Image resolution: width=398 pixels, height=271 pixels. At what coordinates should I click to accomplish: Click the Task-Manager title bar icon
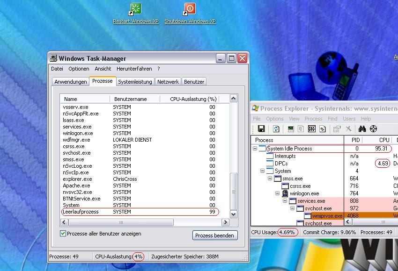pyautogui.click(x=53, y=58)
